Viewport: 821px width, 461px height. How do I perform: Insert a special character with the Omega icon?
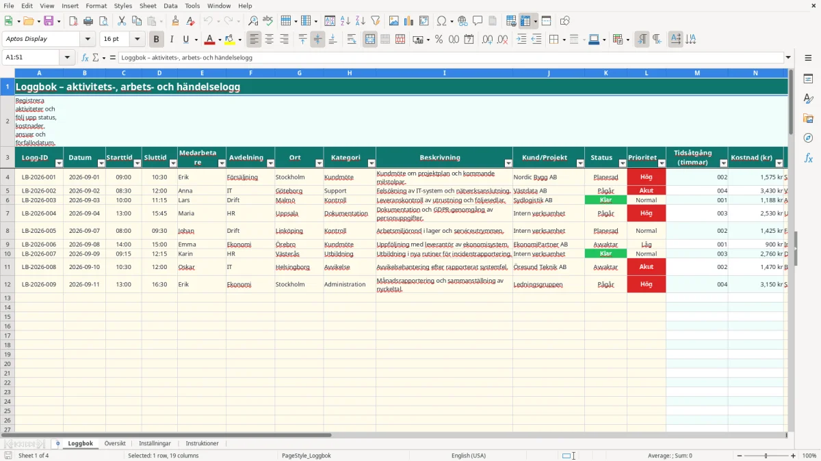click(441, 21)
